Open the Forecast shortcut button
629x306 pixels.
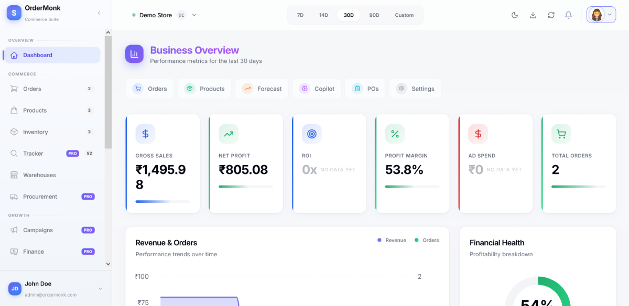[262, 89]
